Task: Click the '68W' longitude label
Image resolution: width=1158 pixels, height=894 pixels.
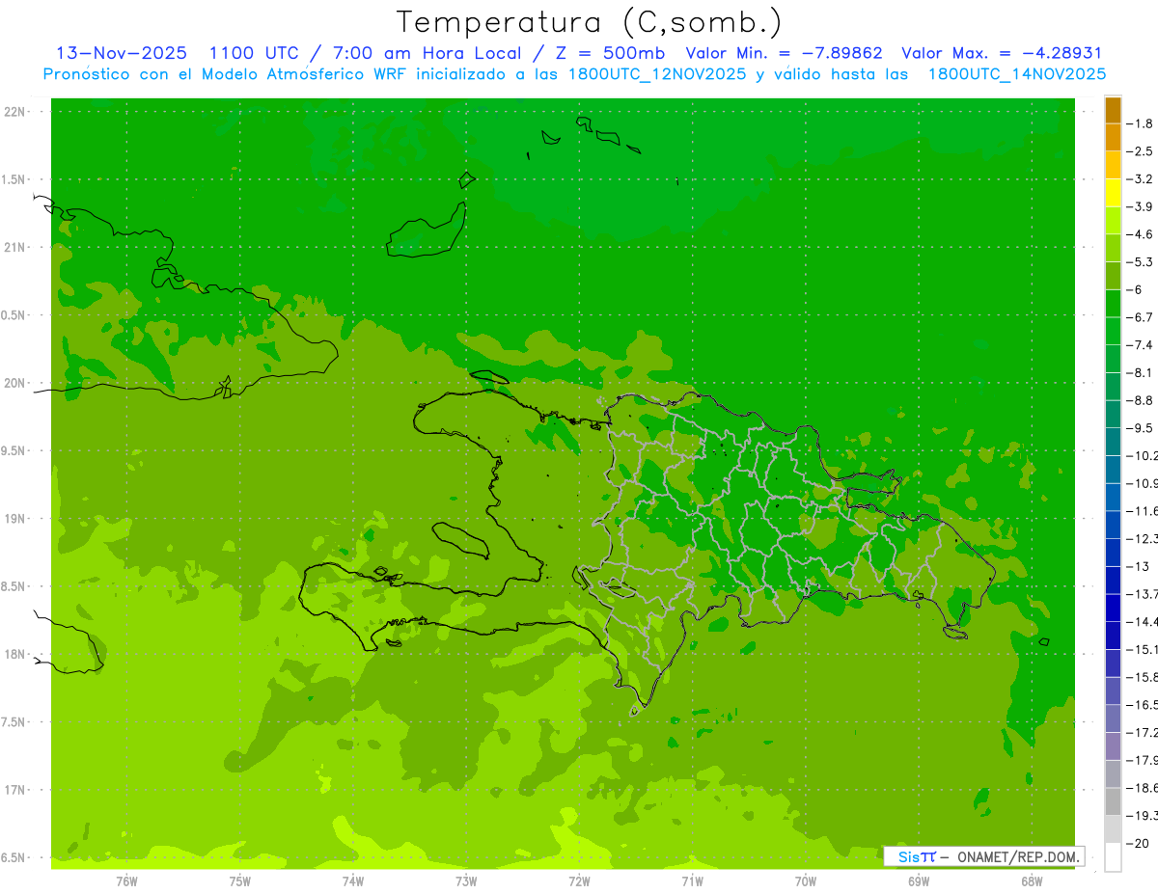Action: [x=1032, y=880]
